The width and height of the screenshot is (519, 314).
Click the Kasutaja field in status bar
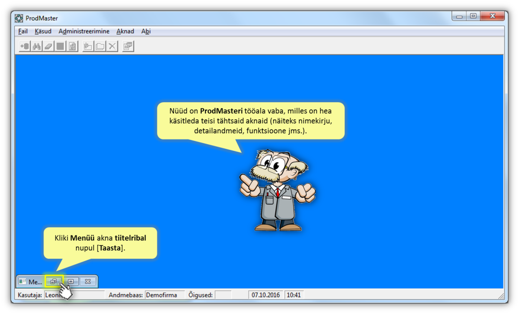[x=75, y=295]
